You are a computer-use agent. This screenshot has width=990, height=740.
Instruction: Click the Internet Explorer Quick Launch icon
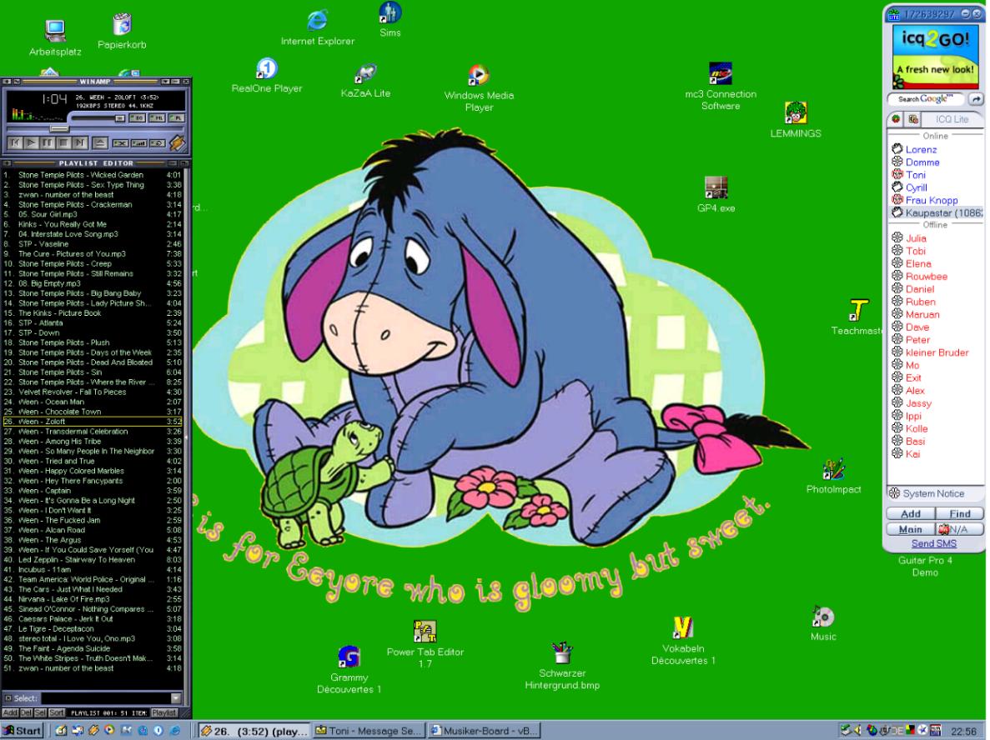coord(175,731)
